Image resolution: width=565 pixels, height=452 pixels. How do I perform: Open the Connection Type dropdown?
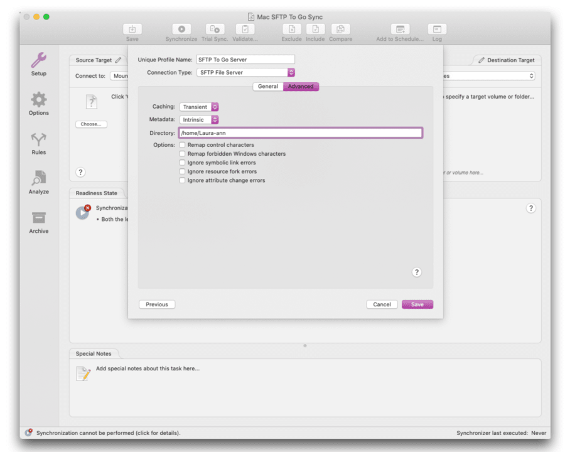click(245, 72)
